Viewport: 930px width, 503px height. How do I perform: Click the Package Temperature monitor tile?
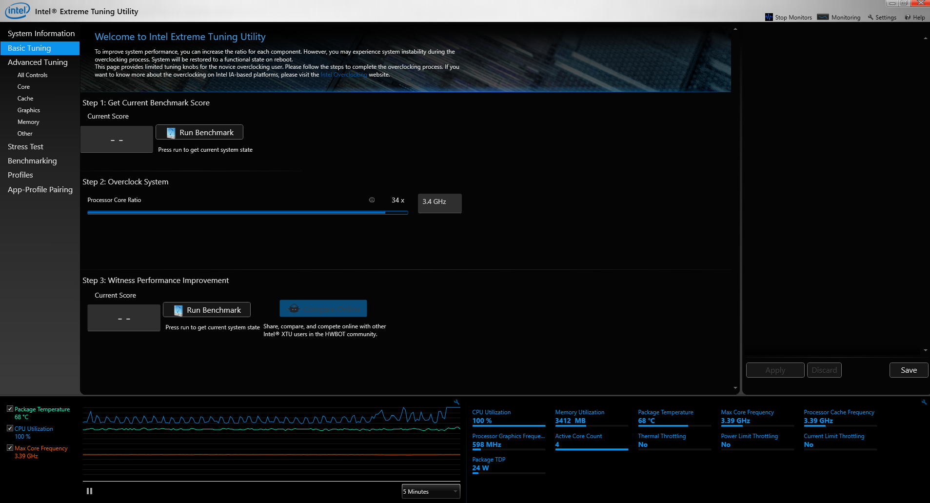tap(674, 418)
